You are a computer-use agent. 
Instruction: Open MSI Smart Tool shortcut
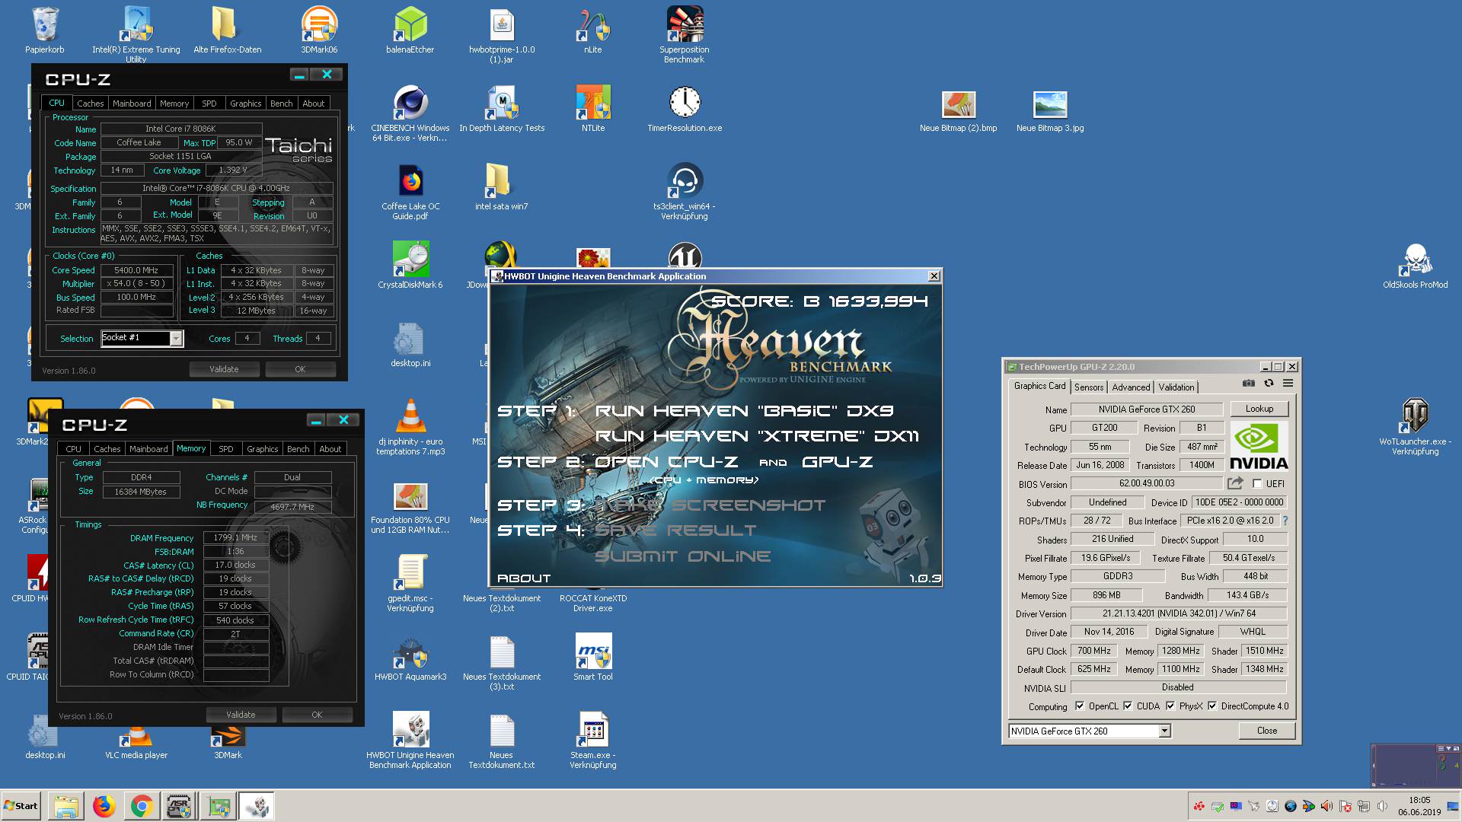[593, 658]
